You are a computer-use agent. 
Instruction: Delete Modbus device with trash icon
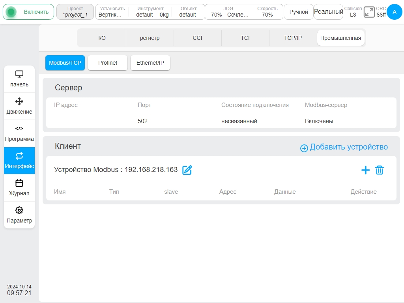(380, 170)
